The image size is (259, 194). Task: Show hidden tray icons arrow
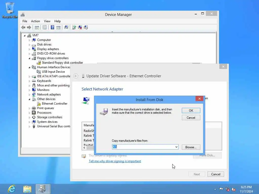(x=215, y=189)
